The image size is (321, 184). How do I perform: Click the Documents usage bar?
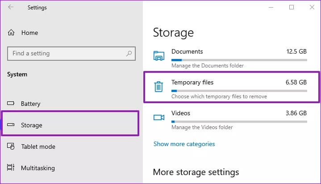[x=239, y=60]
